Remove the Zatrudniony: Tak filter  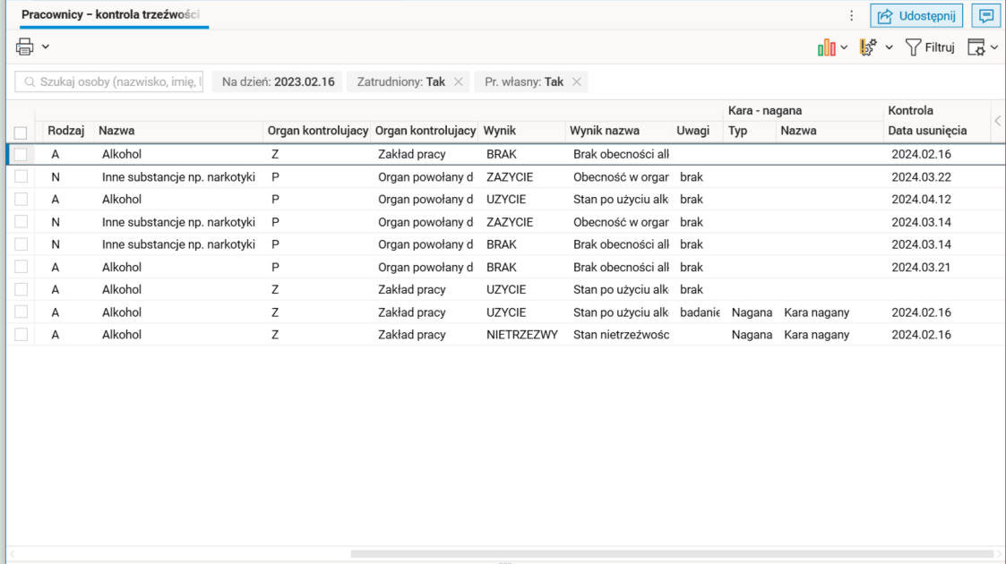click(458, 82)
